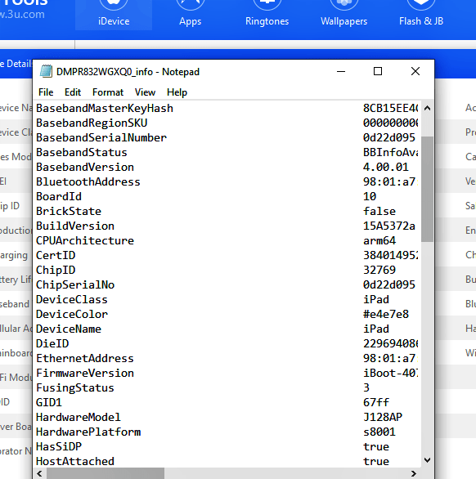Click the CertID text

[x=56, y=255]
